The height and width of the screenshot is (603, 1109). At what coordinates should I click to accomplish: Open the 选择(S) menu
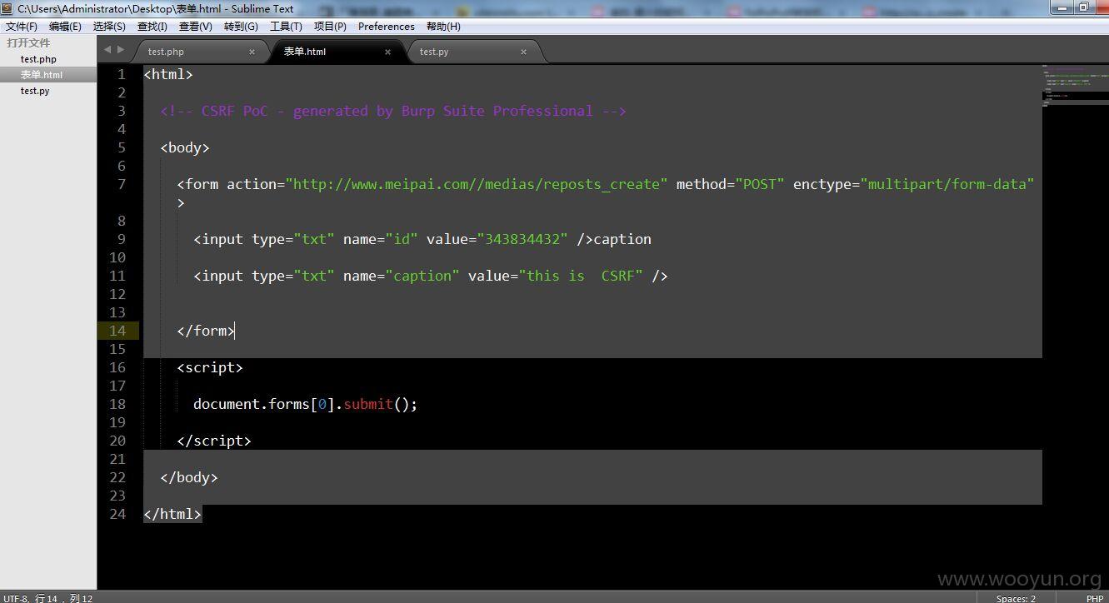pos(109,27)
